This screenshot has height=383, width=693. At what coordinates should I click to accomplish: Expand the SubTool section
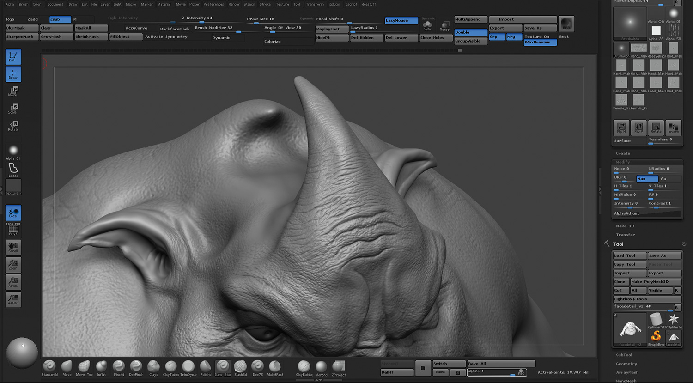coord(624,355)
